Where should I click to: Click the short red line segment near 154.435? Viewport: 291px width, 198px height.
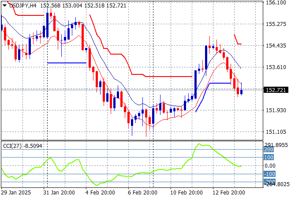point(238,44)
